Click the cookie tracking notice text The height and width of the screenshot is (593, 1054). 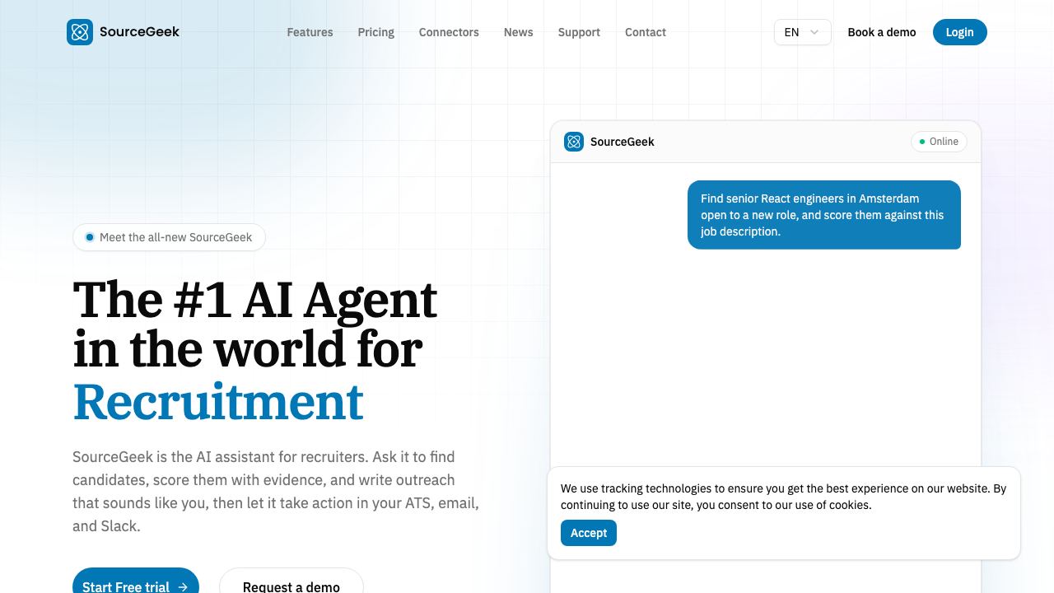(x=784, y=497)
